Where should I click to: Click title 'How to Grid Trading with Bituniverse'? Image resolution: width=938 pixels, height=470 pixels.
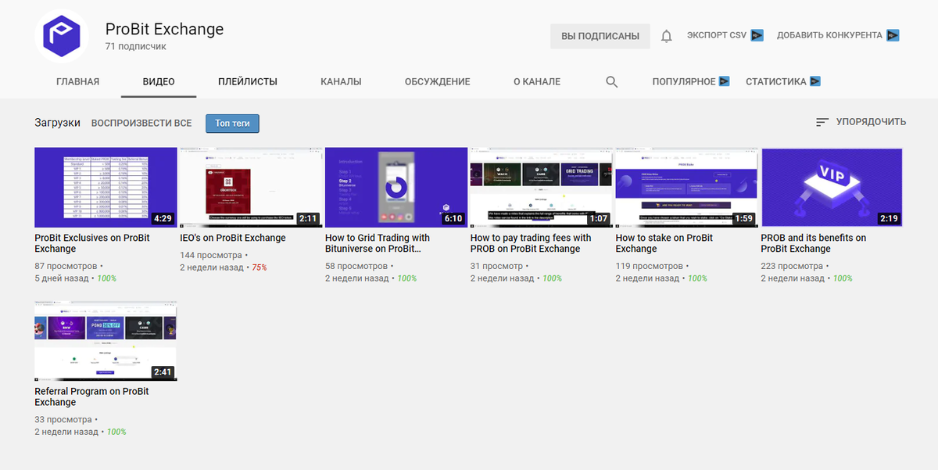(x=378, y=243)
